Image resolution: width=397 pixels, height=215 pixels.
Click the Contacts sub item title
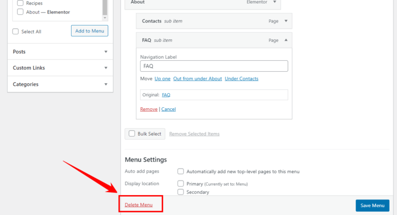pos(151,21)
